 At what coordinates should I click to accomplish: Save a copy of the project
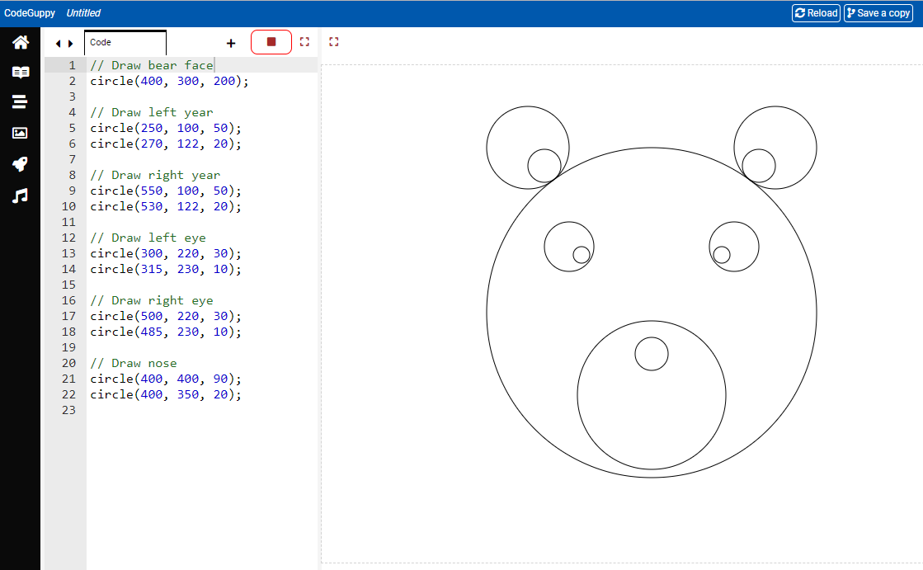pyautogui.click(x=878, y=12)
